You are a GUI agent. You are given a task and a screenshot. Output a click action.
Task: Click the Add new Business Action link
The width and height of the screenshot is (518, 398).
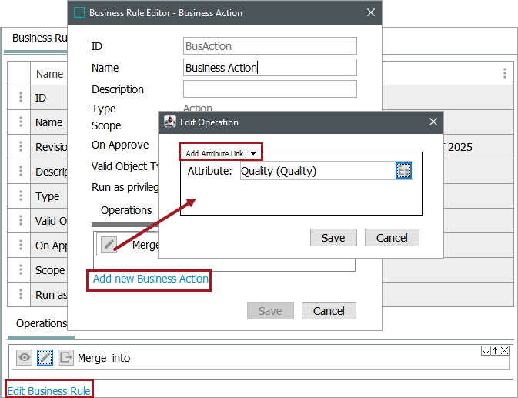[x=151, y=279]
